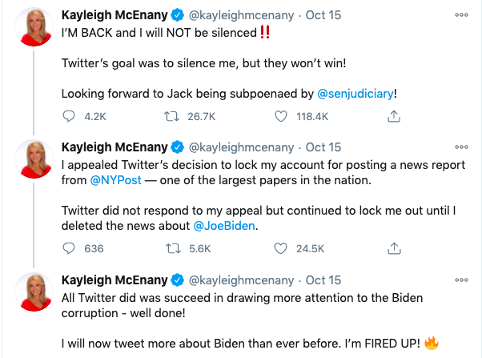The height and width of the screenshot is (358, 482).
Task: Open the @JoeBiden mention link
Action: click(227, 225)
